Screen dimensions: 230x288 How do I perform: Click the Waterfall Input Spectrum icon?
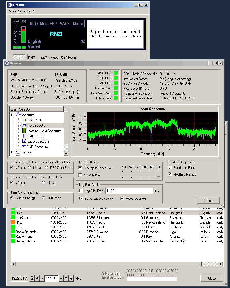tap(24, 131)
